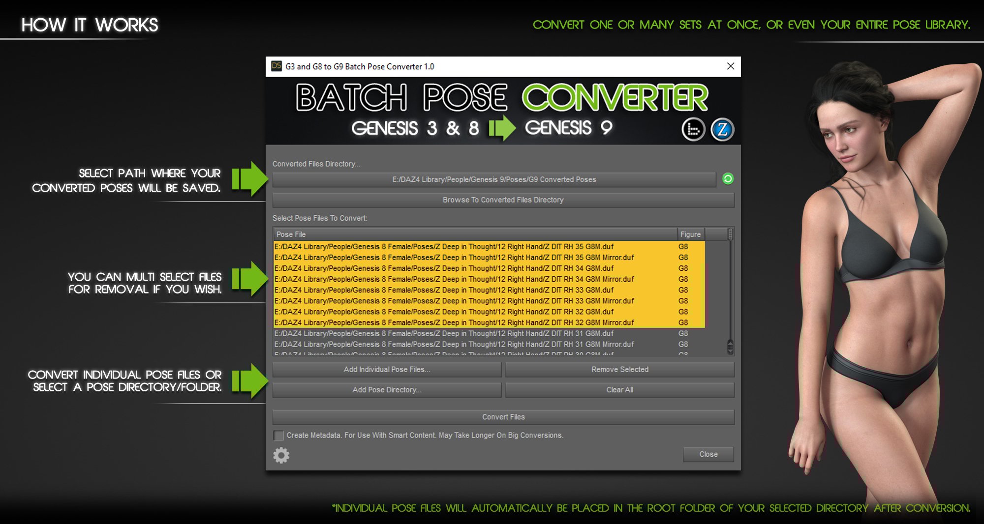984x524 pixels.
Task: Click Remove Selected button
Action: click(x=620, y=369)
